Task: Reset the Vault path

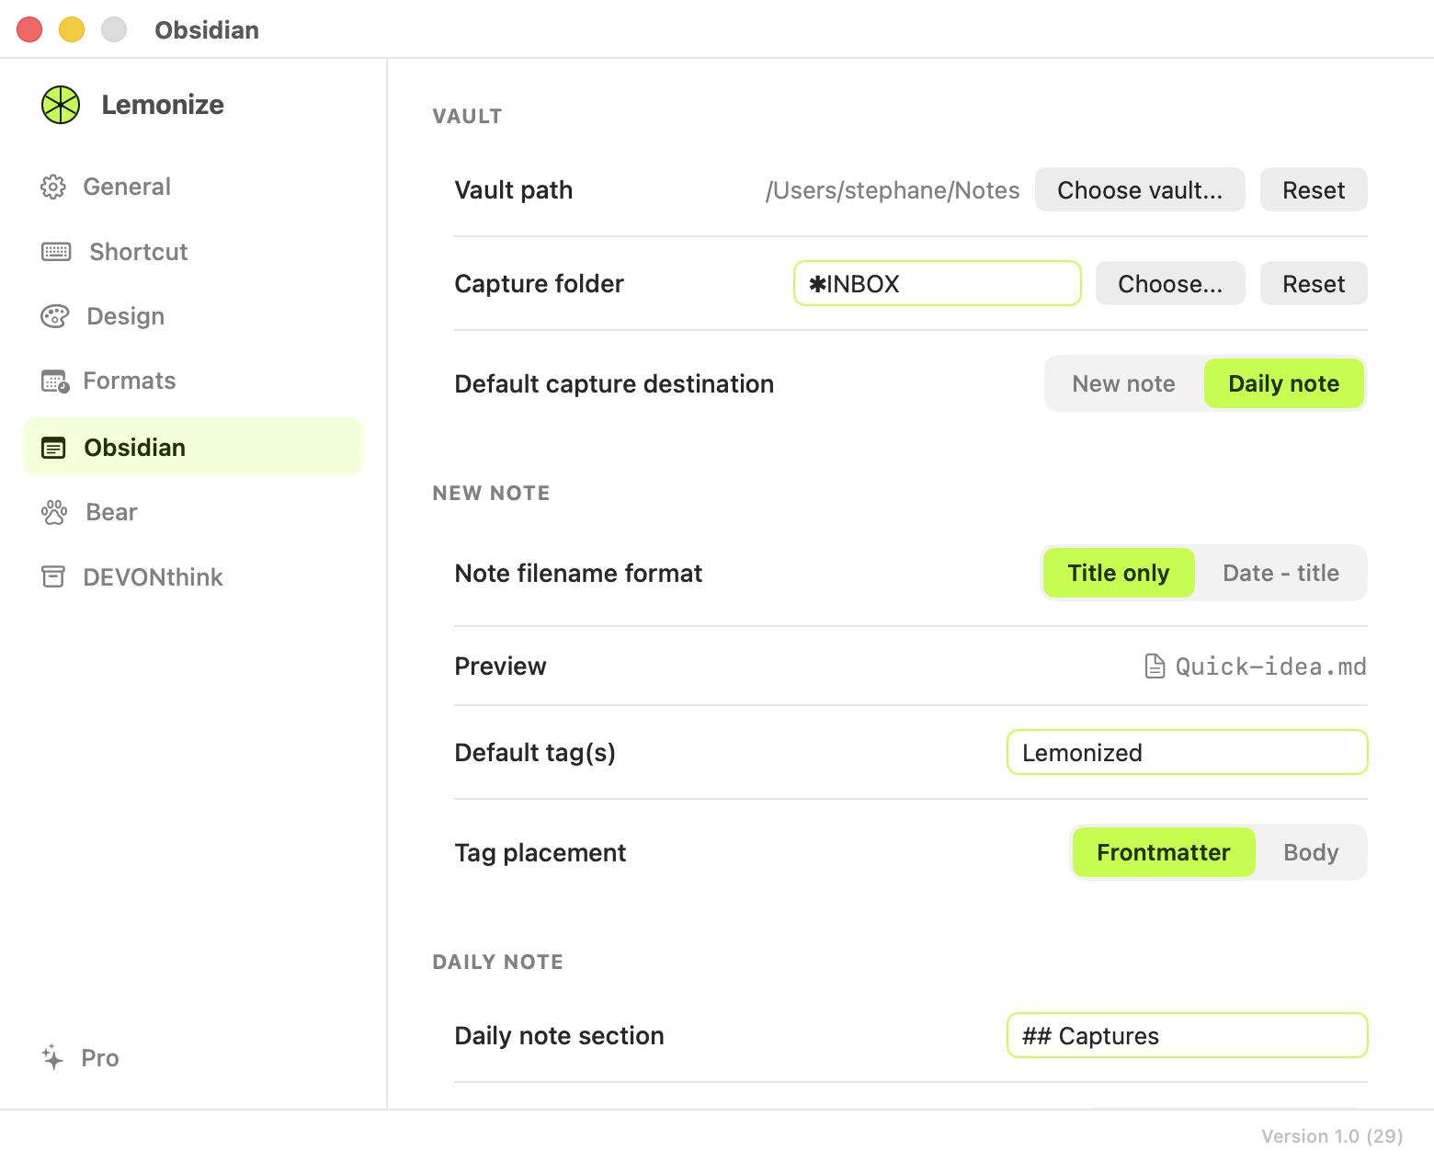Action: point(1314,189)
